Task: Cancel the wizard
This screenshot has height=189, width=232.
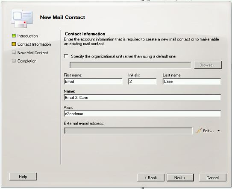Action: [213, 177]
